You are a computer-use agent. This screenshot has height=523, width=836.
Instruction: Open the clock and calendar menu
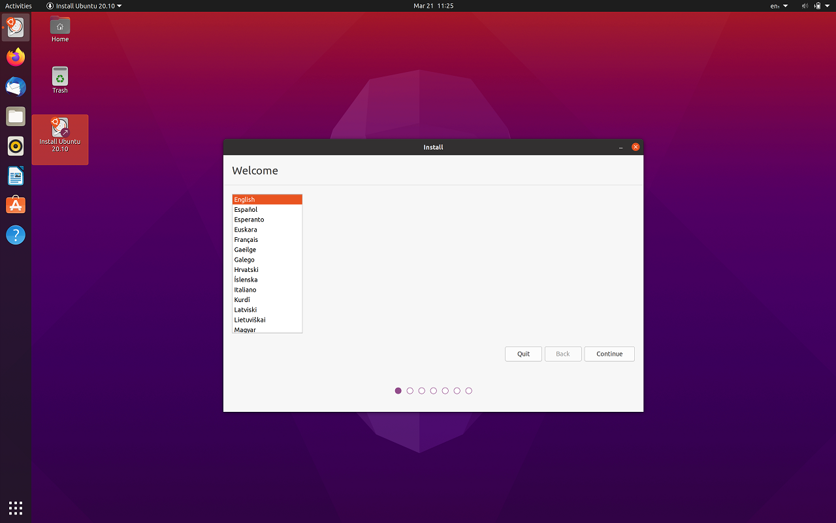(434, 6)
